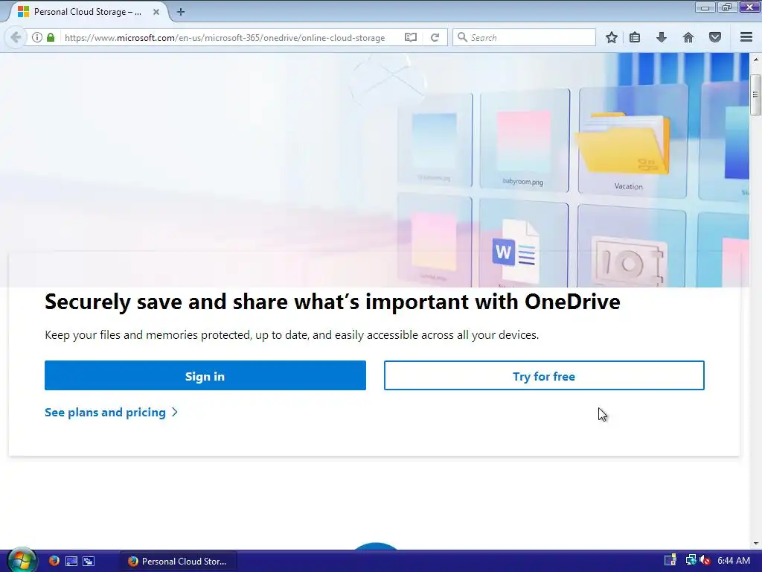Screen dimensions: 762x572
Task: Click the green padlock security icon
Action: pyautogui.click(x=51, y=37)
